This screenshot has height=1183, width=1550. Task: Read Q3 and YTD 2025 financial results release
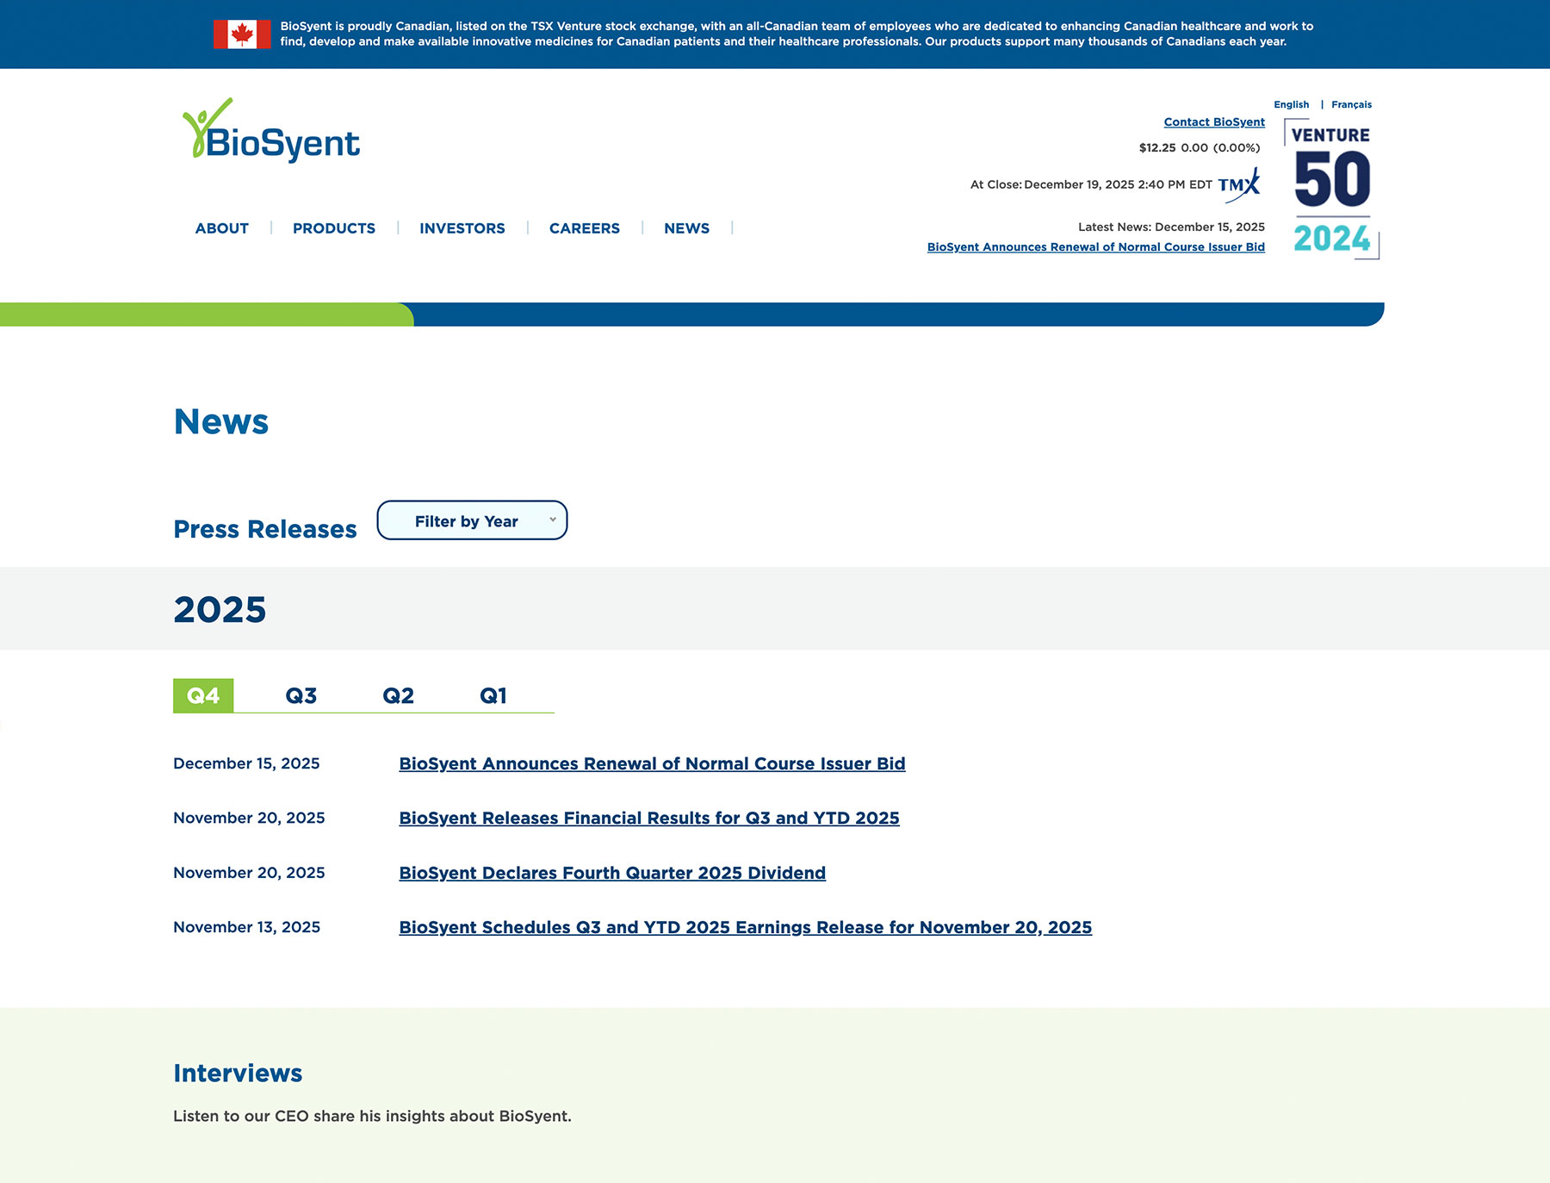[648, 818]
